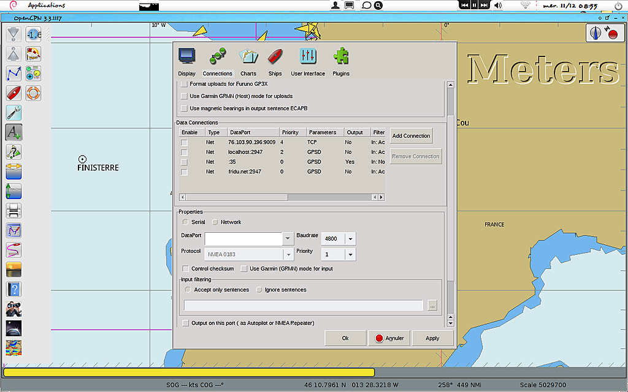Skip to next track in top panel
This screenshot has height=392, width=628.
pyautogui.click(x=484, y=5)
